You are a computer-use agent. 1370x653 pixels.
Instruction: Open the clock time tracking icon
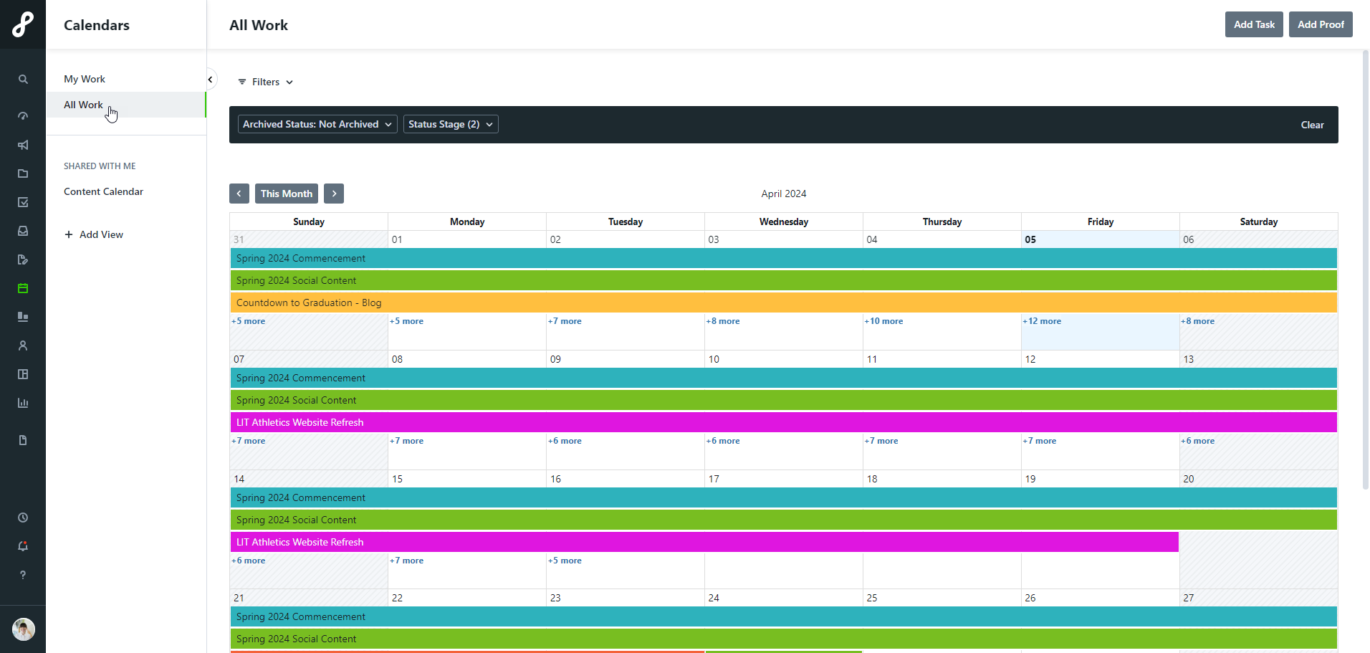(x=23, y=518)
